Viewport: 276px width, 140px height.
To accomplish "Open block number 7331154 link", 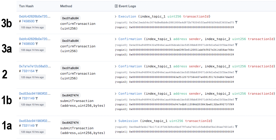I will (28, 71).
